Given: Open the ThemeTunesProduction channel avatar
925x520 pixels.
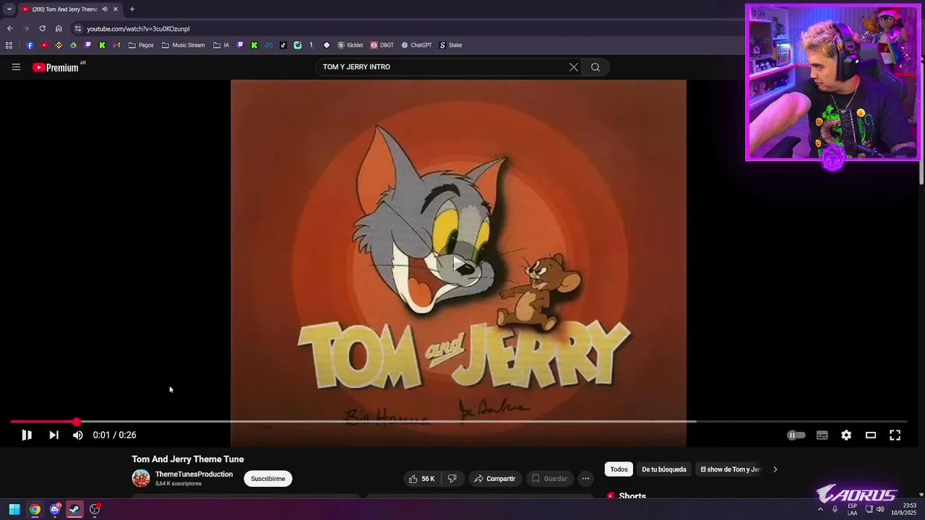Looking at the screenshot, I should tap(141, 478).
